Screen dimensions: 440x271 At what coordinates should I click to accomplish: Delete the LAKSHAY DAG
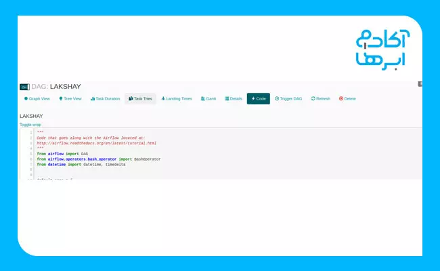(x=347, y=99)
